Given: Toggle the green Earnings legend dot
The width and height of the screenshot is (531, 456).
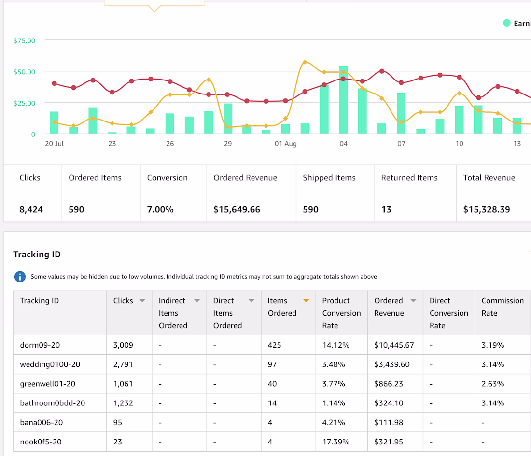Looking at the screenshot, I should pyautogui.click(x=506, y=23).
